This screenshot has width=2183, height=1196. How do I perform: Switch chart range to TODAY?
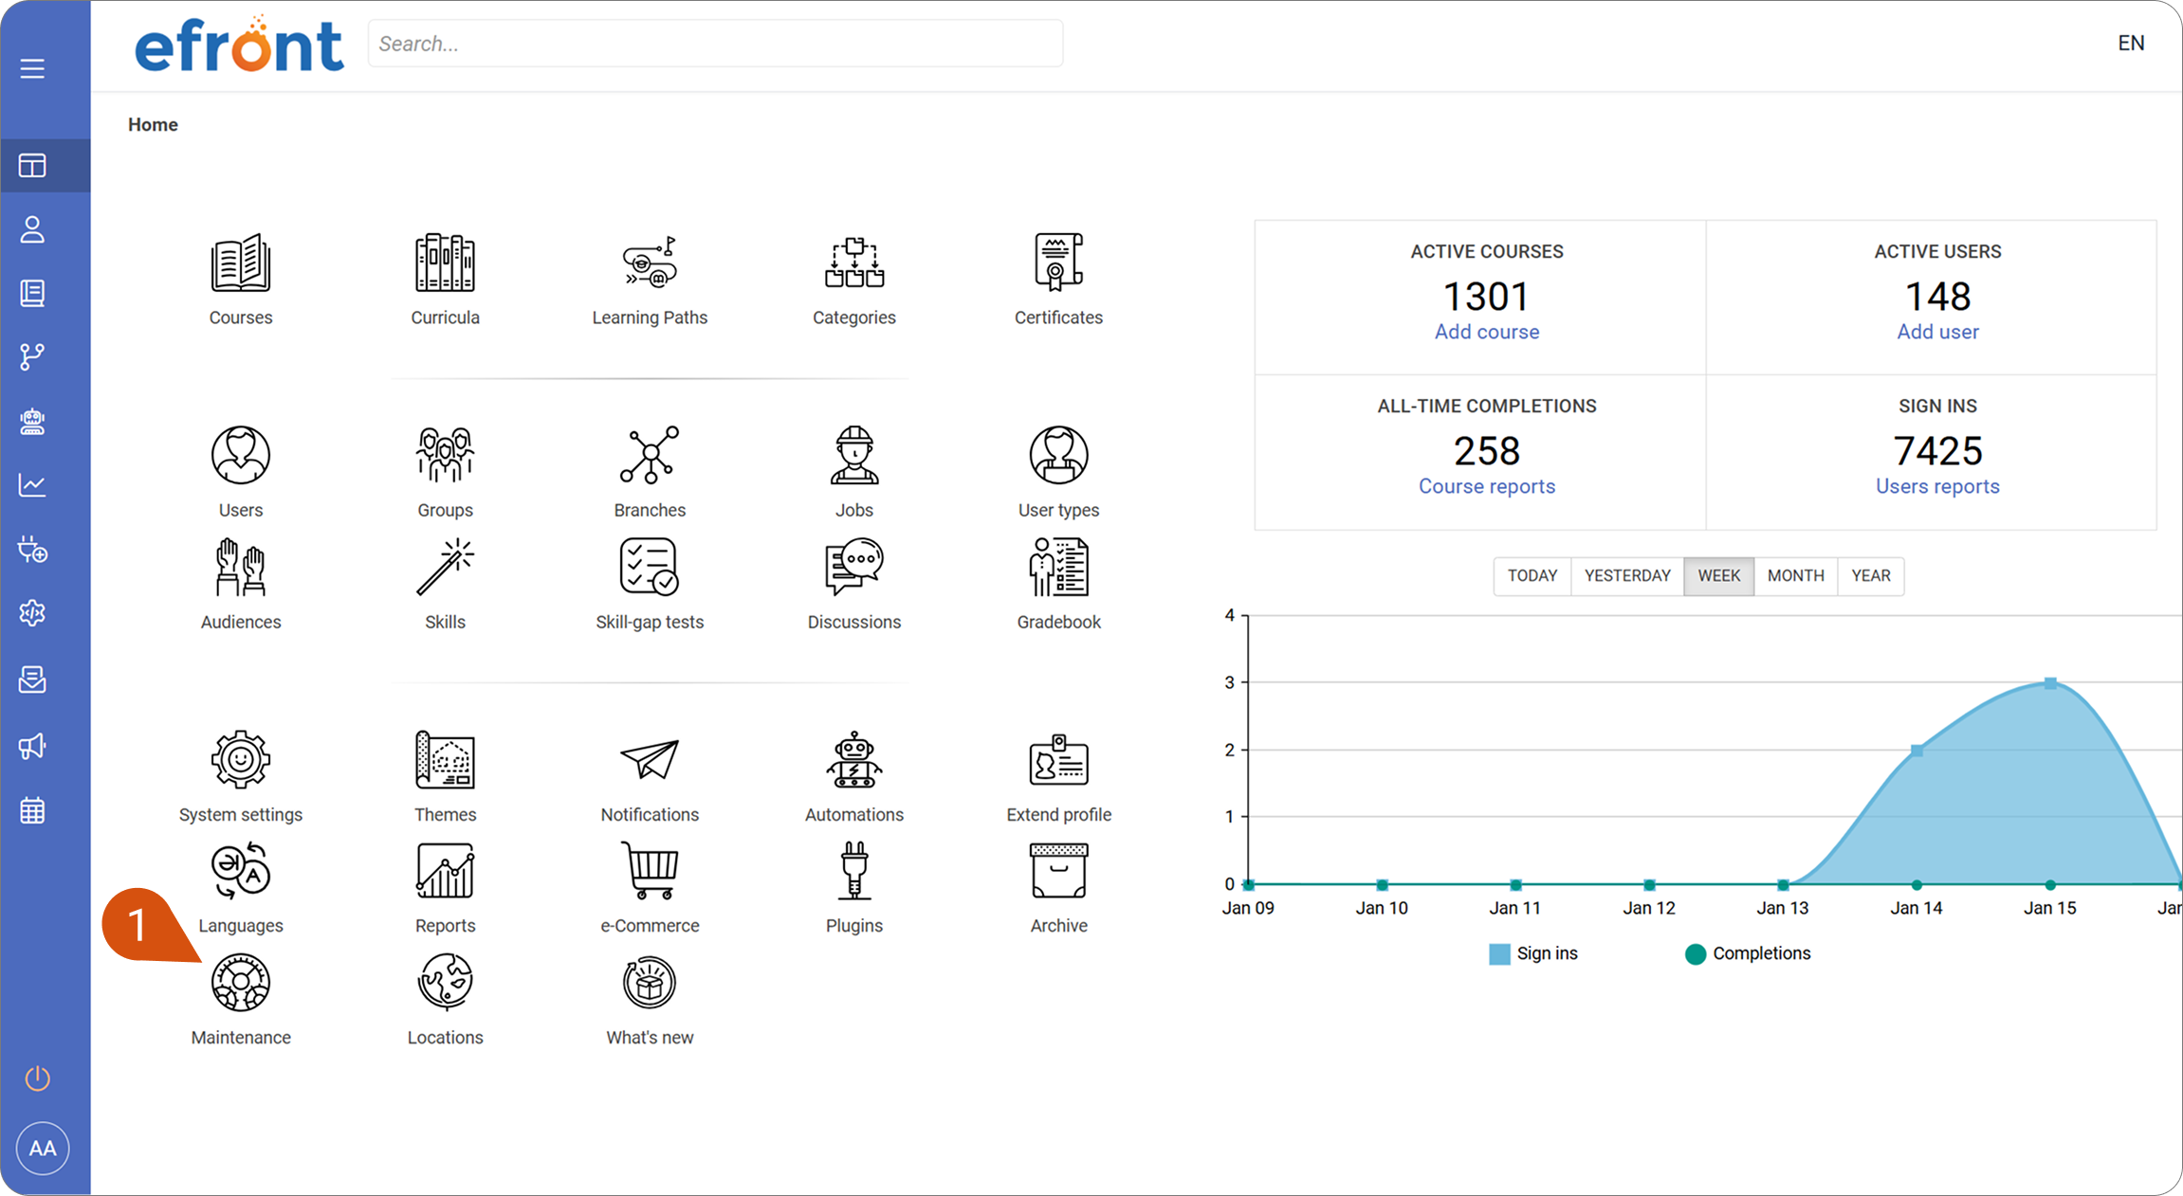1532,575
